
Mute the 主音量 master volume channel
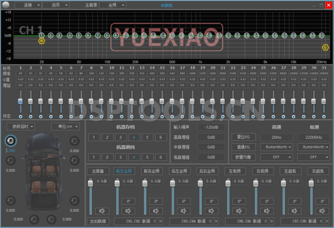click(101, 211)
